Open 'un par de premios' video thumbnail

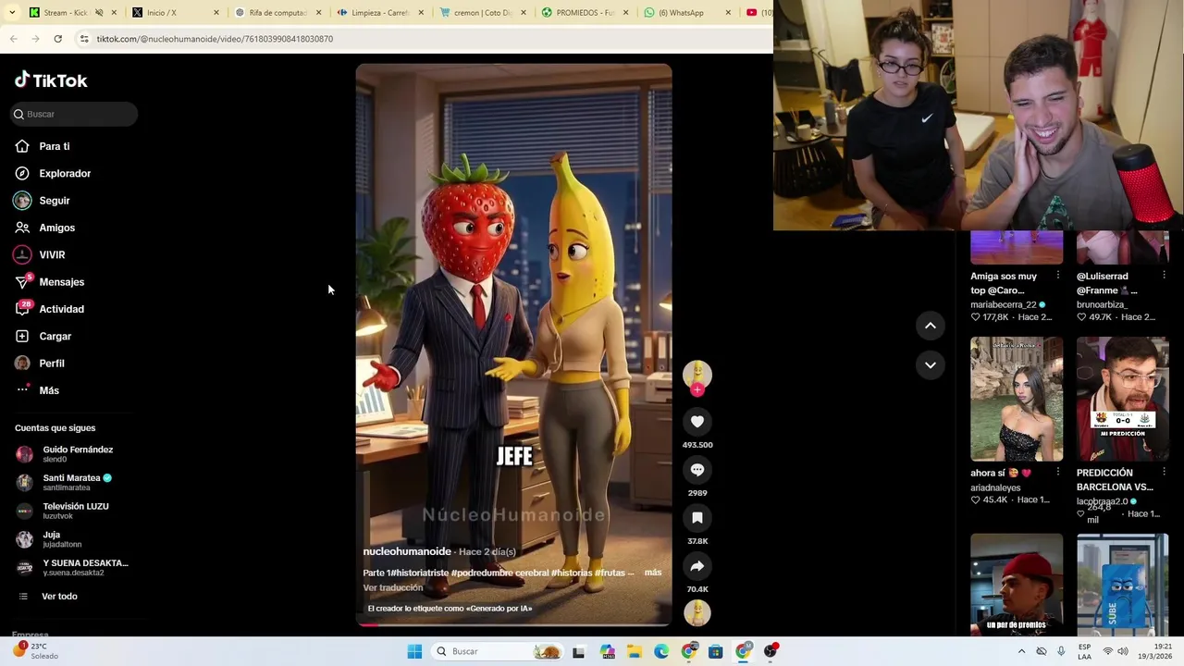click(1017, 585)
